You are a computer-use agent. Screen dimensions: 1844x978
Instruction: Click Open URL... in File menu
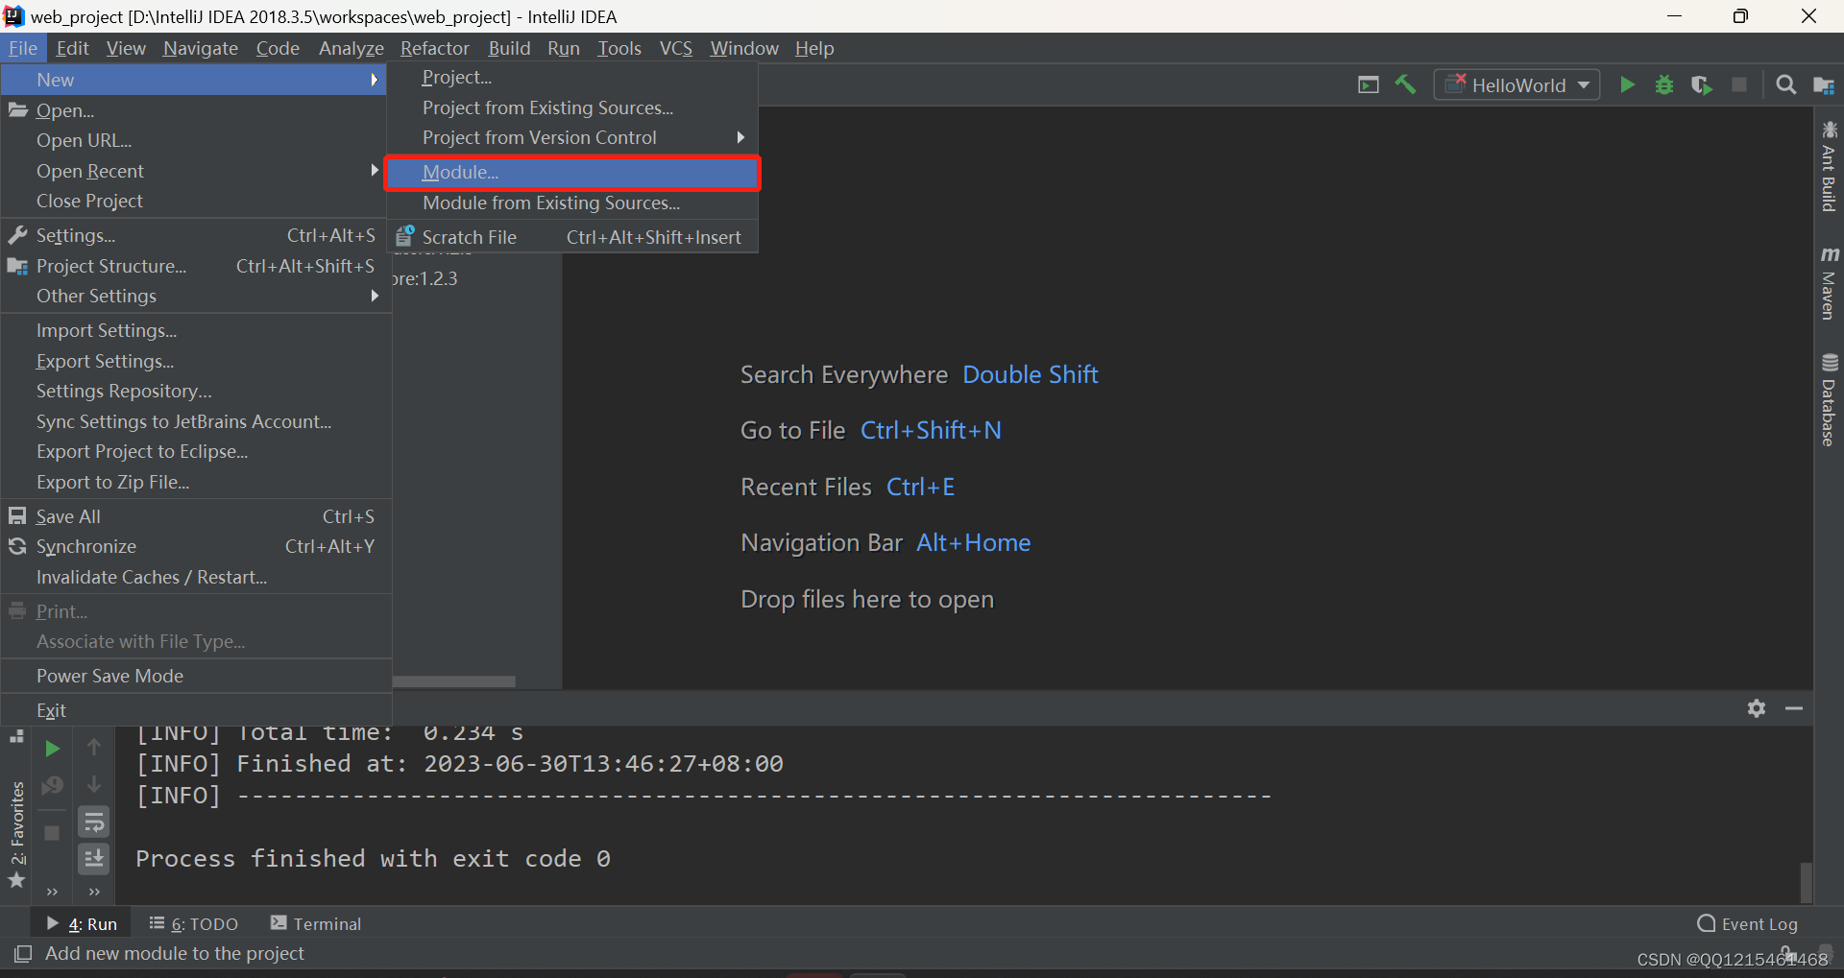(196, 140)
